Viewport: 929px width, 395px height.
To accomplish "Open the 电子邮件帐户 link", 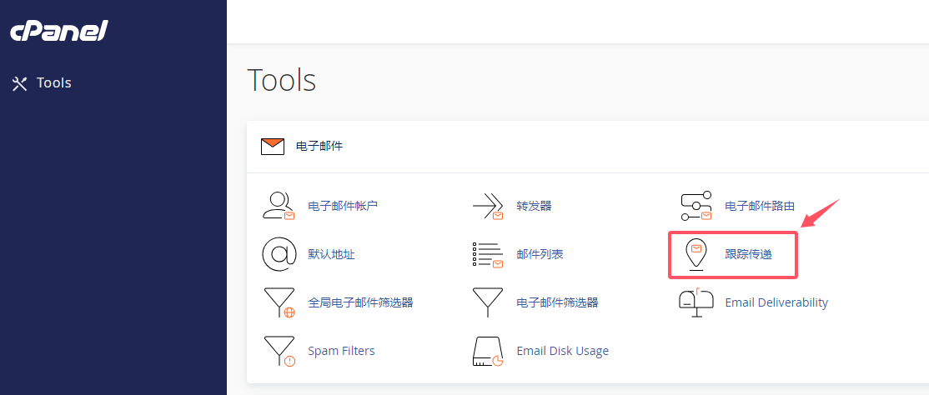I will click(343, 206).
